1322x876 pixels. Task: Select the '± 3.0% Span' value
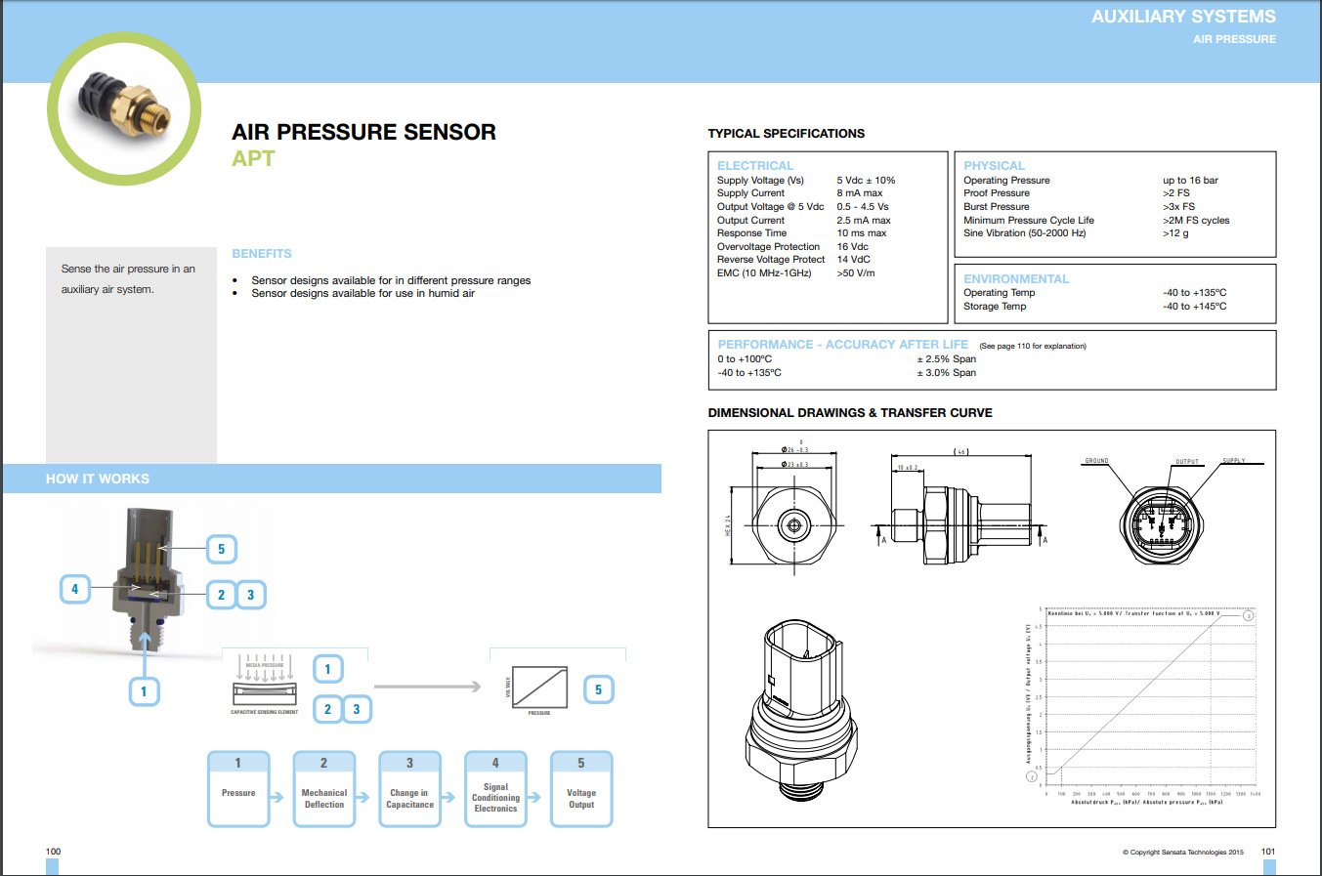[x=946, y=373]
